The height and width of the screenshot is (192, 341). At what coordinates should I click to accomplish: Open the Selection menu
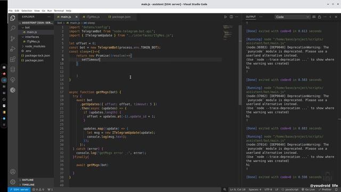click(27, 11)
